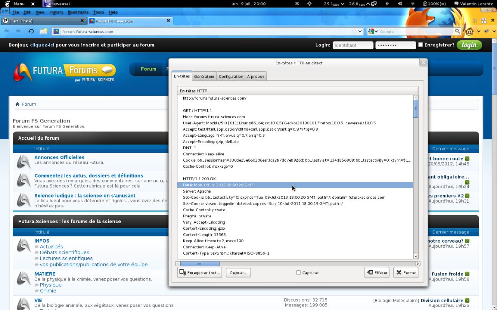This screenshot has height=310, width=497.
Task: Click the brightness sun icon in top panel
Action: (309, 3)
